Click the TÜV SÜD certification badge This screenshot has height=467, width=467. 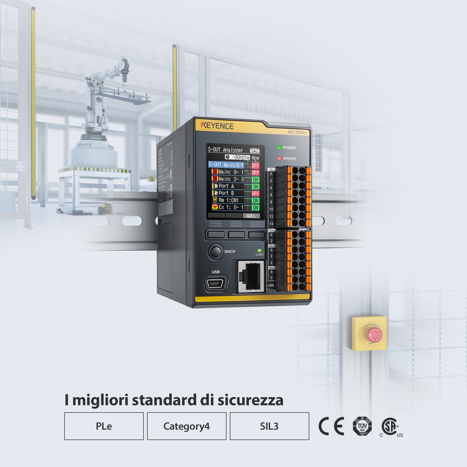tap(362, 426)
